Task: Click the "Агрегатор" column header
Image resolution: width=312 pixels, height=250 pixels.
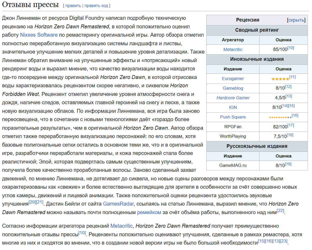Action: click(x=233, y=40)
